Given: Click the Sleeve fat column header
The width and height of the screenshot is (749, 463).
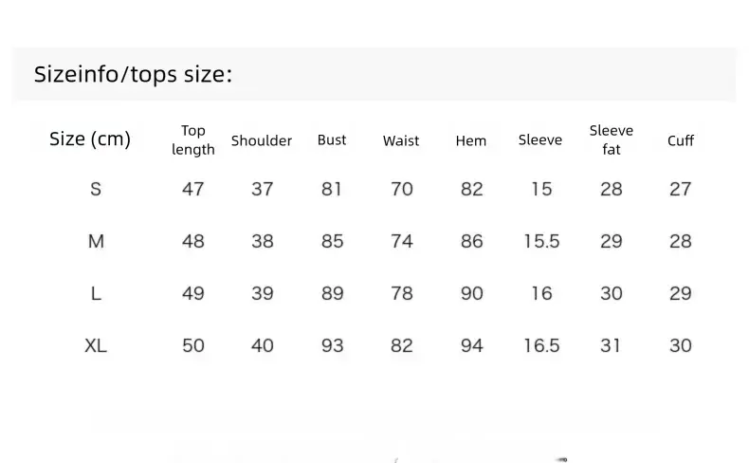Looking at the screenshot, I should (x=611, y=140).
